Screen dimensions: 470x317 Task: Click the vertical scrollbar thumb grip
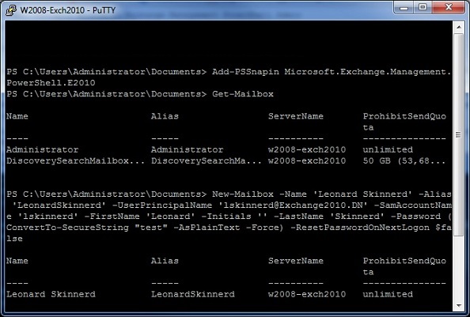pos(458,134)
